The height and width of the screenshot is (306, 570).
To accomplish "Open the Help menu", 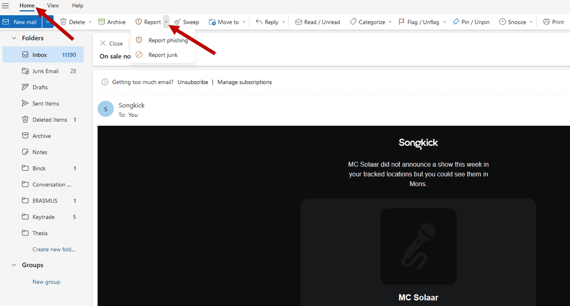I will [x=77, y=5].
